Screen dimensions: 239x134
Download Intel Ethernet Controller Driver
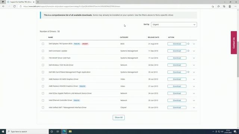point(177,100)
